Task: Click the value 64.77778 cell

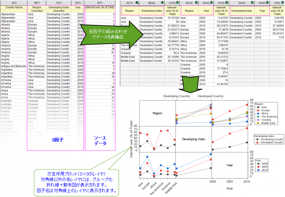Action: point(172,45)
